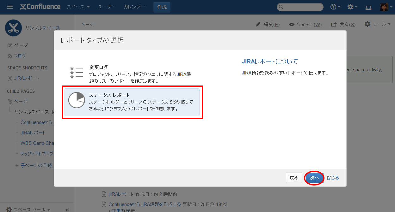Click the 次へ button in the dialog
Screen dimensions: 395x212
[x=314, y=178]
